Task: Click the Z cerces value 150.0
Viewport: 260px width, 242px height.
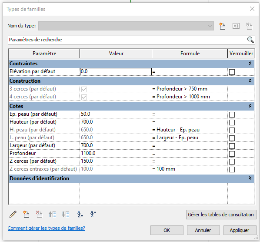Action: coord(116,161)
